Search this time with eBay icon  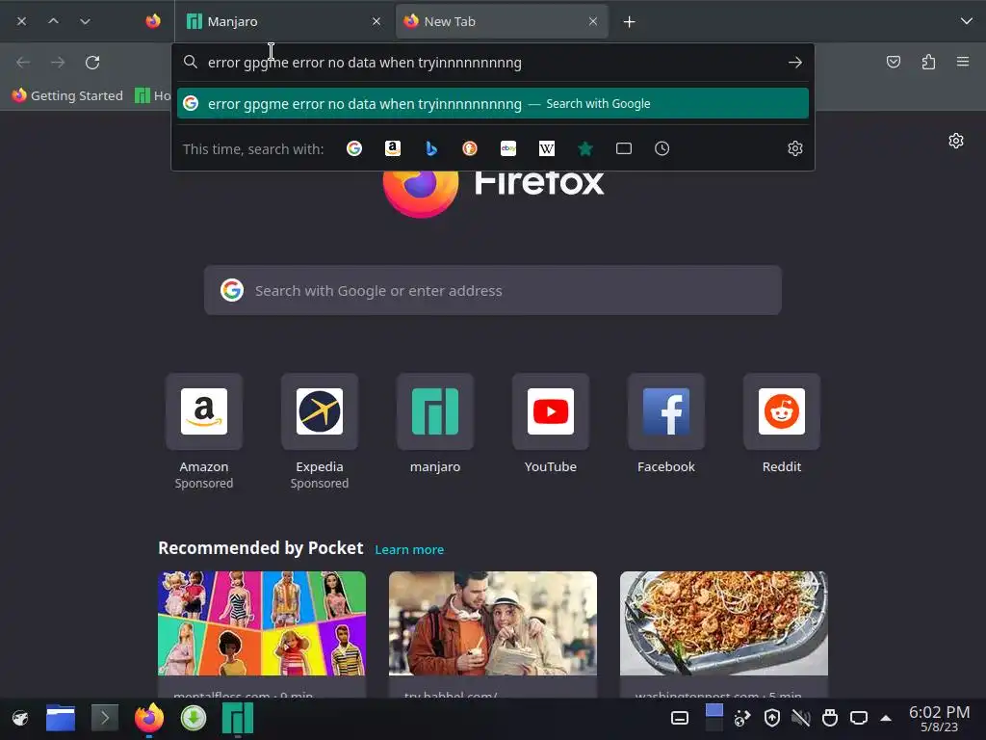click(x=508, y=148)
